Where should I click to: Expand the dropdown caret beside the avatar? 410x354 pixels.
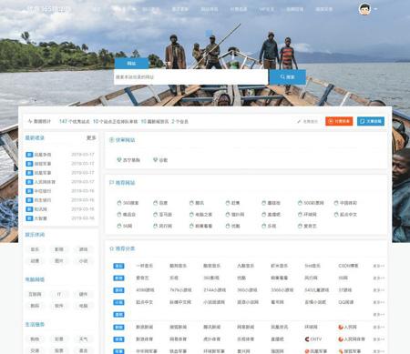coord(375,9)
